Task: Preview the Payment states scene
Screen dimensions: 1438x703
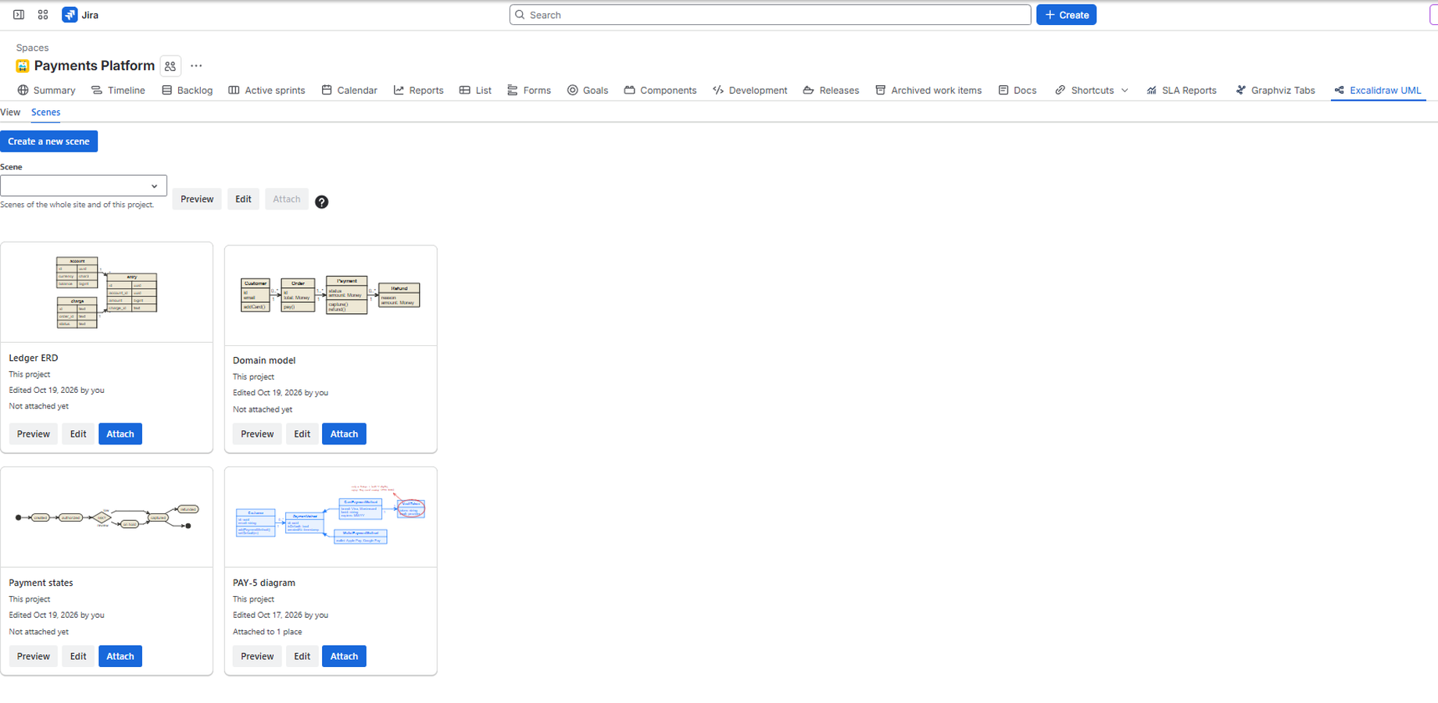Action: [34, 657]
